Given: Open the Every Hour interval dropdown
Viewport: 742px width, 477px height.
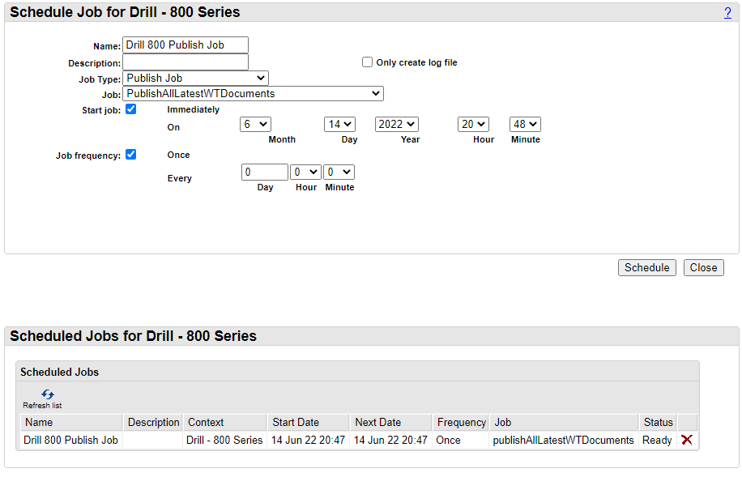Looking at the screenshot, I should point(305,172).
